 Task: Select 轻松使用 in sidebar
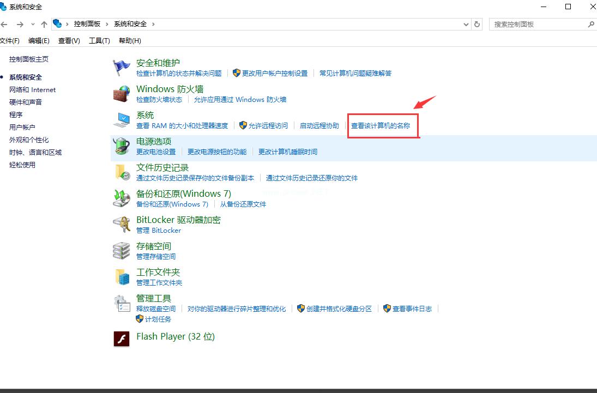pyautogui.click(x=22, y=165)
